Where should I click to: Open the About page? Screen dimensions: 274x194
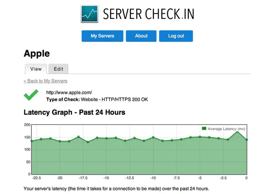coord(141,36)
